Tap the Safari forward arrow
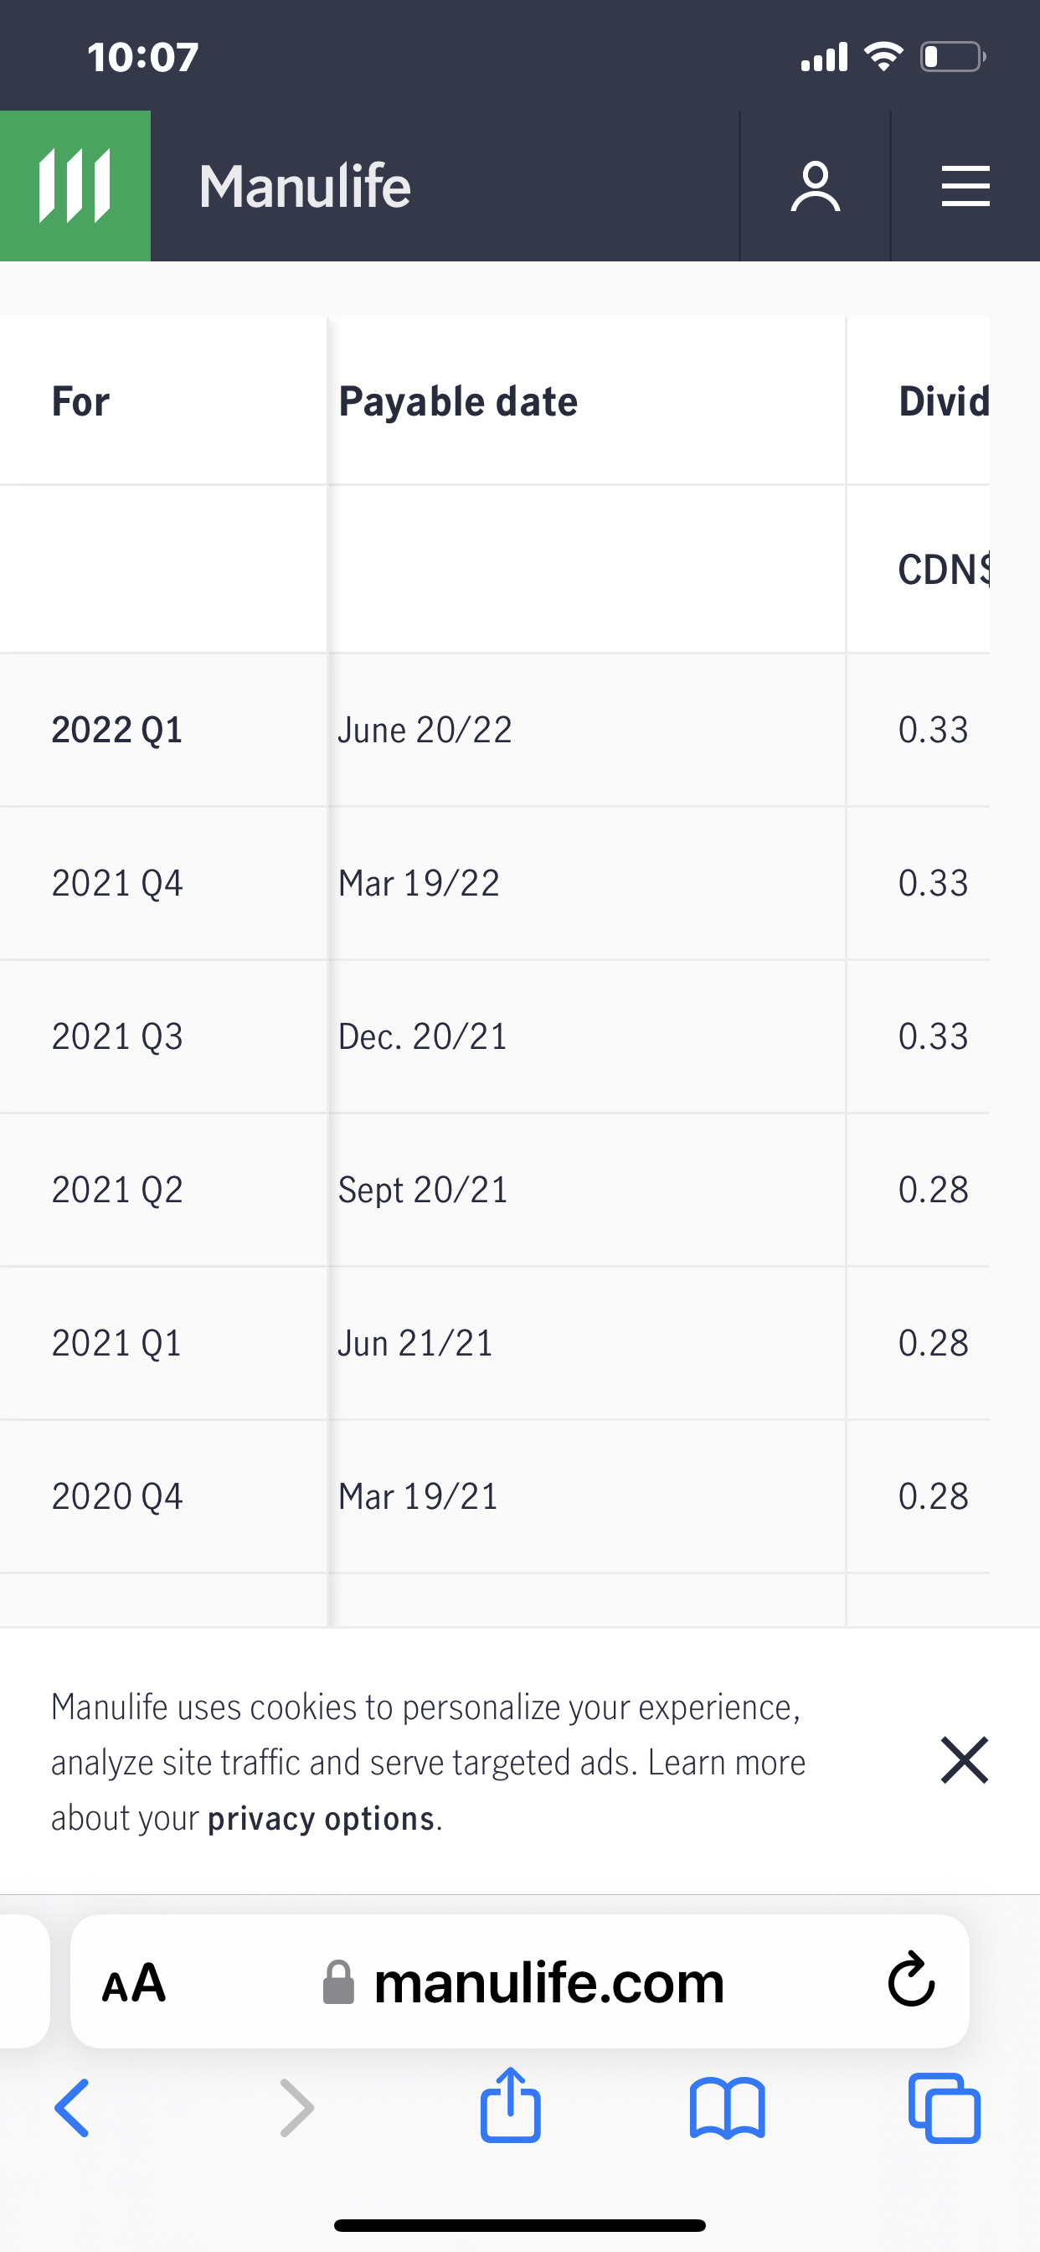 pos(296,2108)
